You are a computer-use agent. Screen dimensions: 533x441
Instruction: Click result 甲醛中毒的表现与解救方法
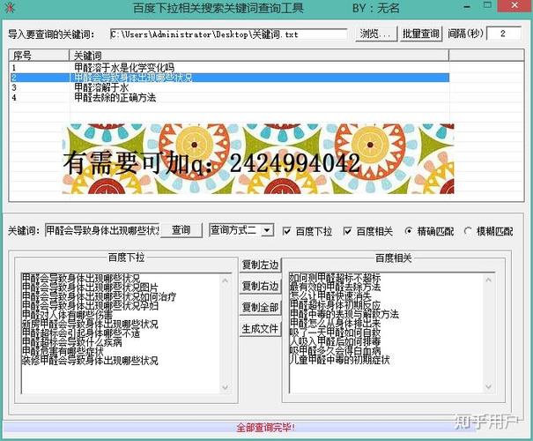point(344,314)
